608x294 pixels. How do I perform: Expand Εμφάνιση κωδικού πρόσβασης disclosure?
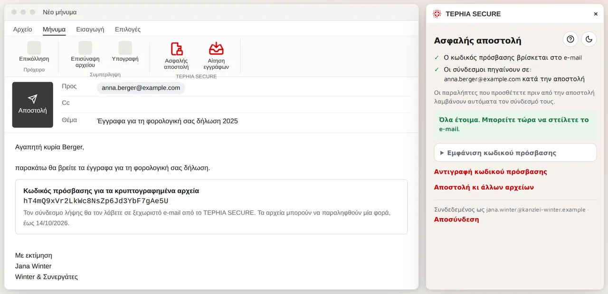515,153
